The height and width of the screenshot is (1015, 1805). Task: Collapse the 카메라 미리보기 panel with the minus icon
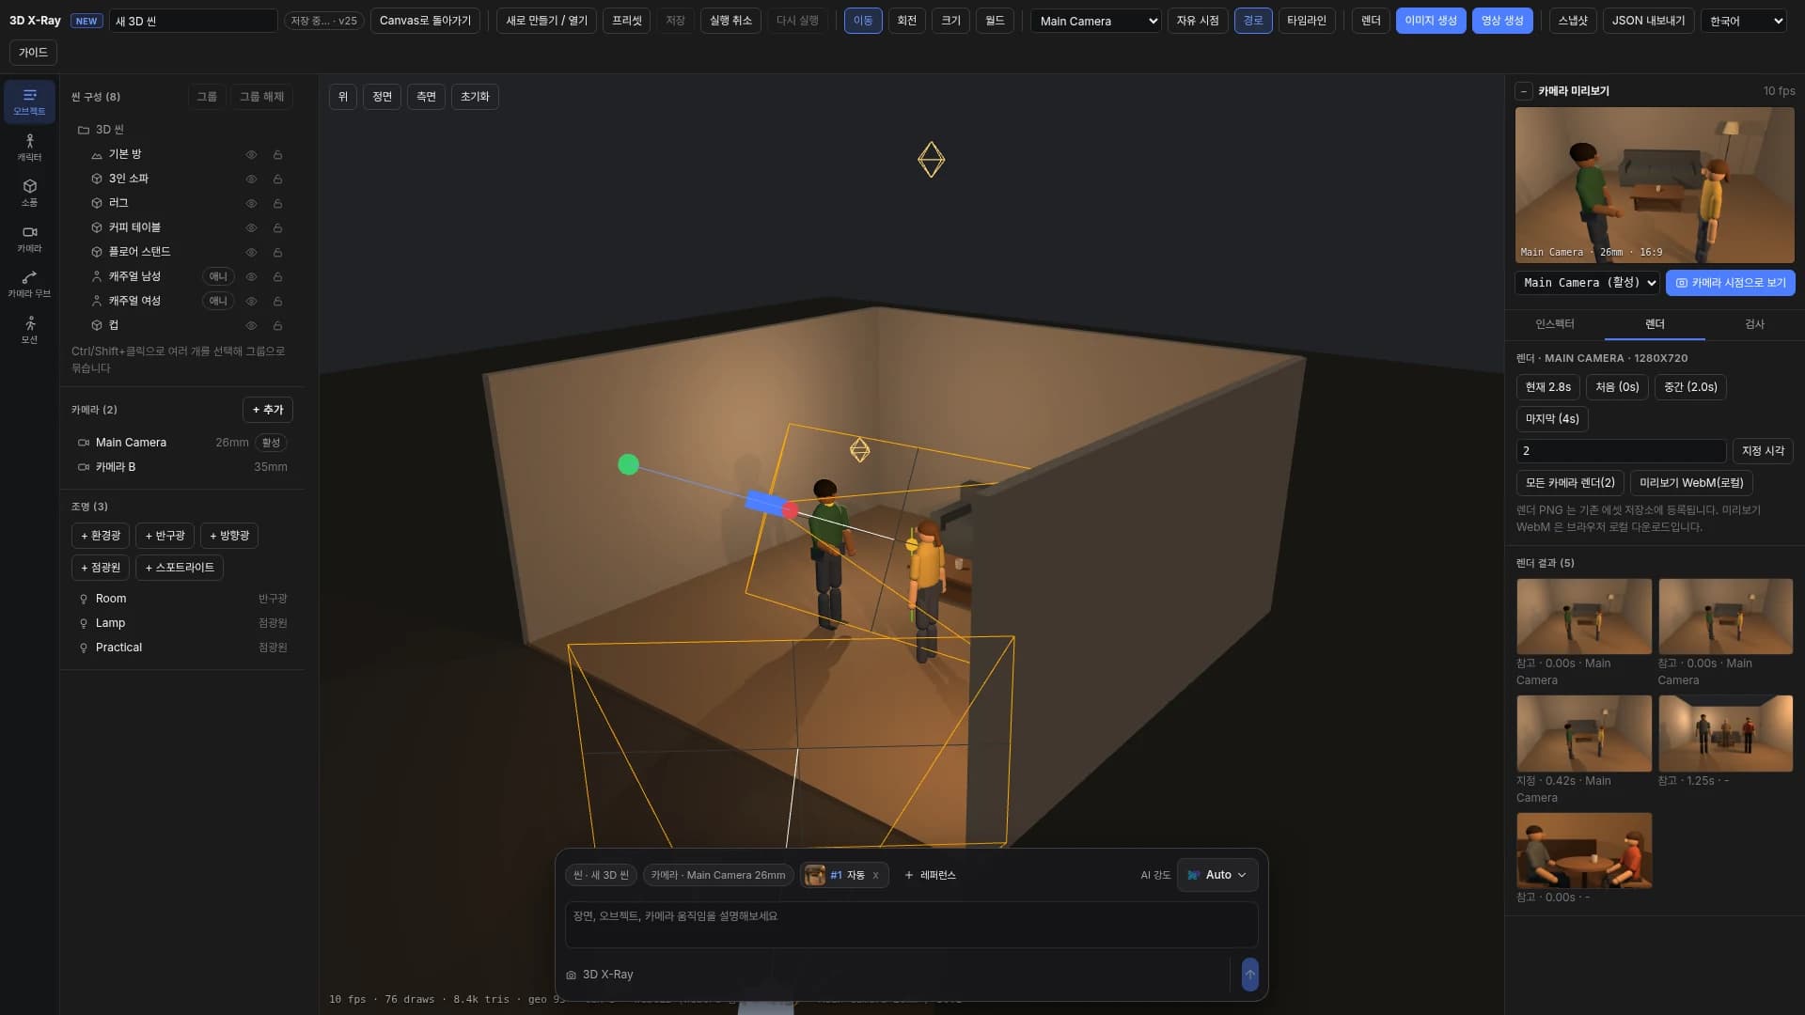1524,91
